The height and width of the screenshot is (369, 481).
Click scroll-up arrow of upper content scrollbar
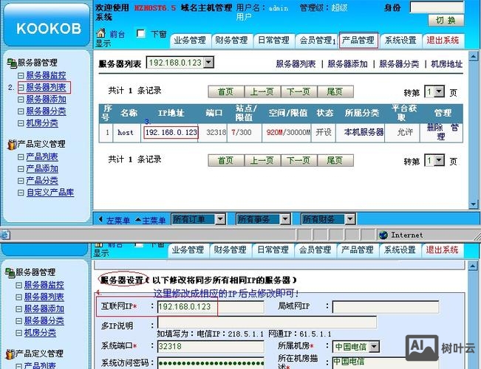(x=473, y=57)
